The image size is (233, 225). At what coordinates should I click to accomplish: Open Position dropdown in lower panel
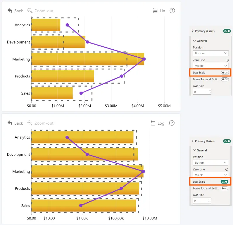(x=210, y=163)
